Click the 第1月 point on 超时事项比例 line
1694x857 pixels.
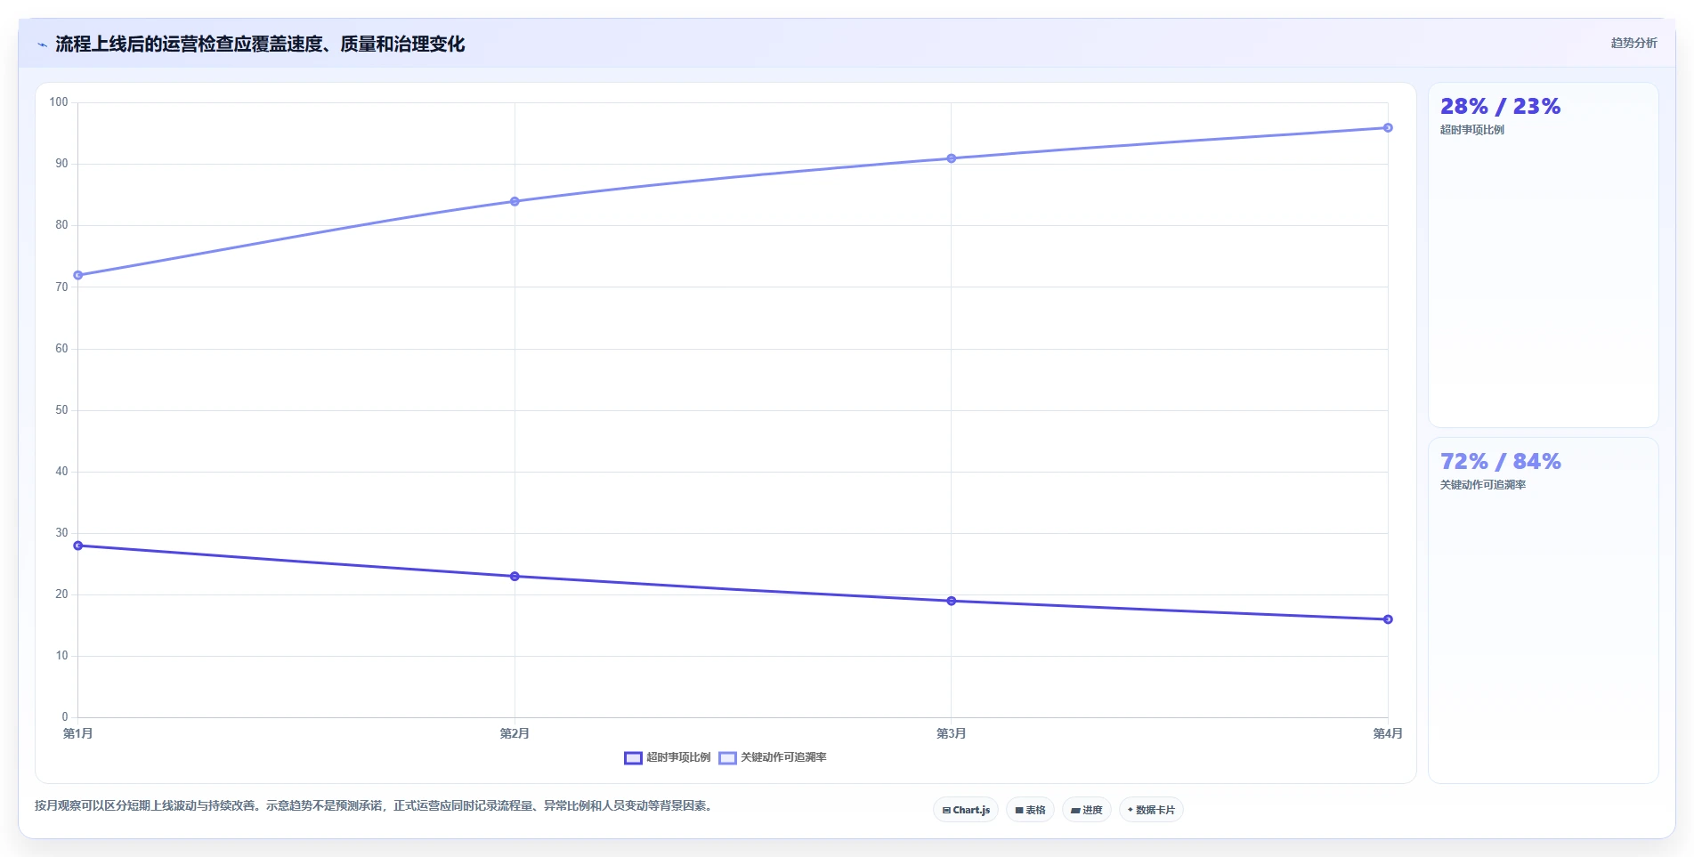pyautogui.click(x=78, y=546)
